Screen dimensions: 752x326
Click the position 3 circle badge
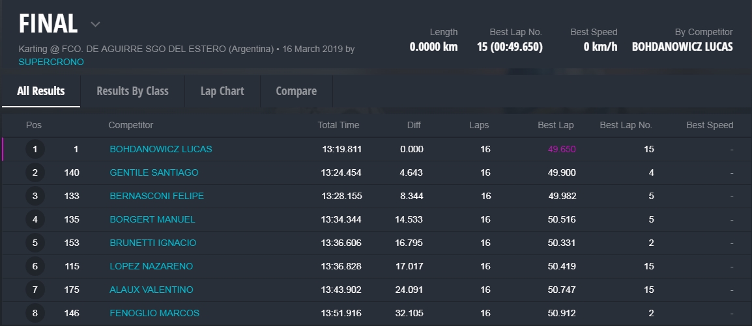click(35, 197)
